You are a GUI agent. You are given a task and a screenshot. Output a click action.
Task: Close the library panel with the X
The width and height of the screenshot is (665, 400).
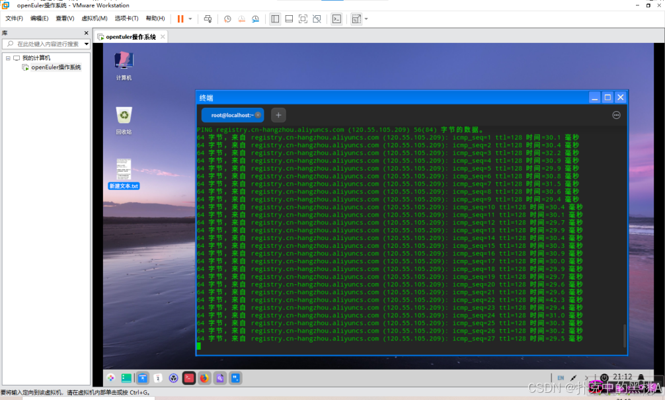coord(86,32)
